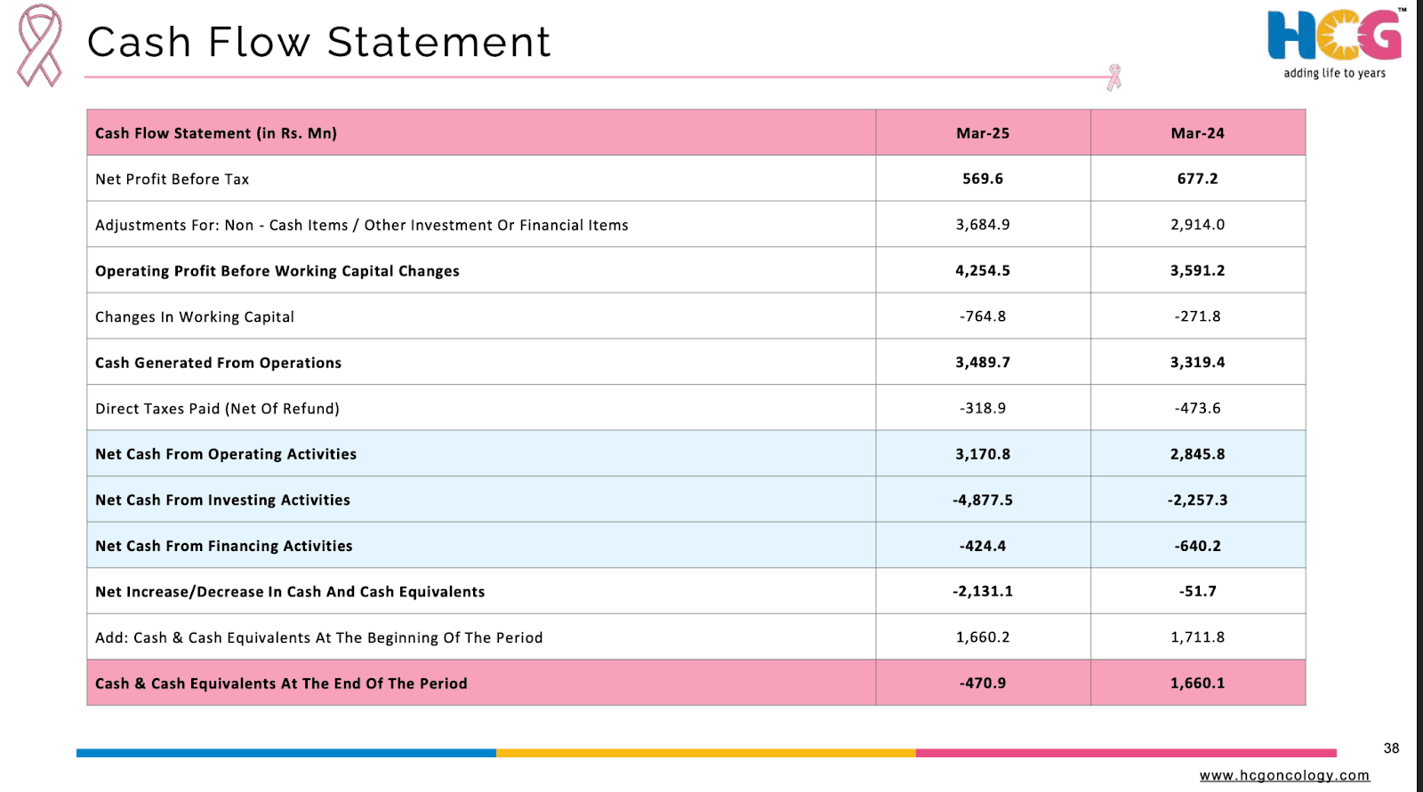The height and width of the screenshot is (792, 1423).
Task: Select Net Cash From Financing Activities label
Action: point(224,547)
